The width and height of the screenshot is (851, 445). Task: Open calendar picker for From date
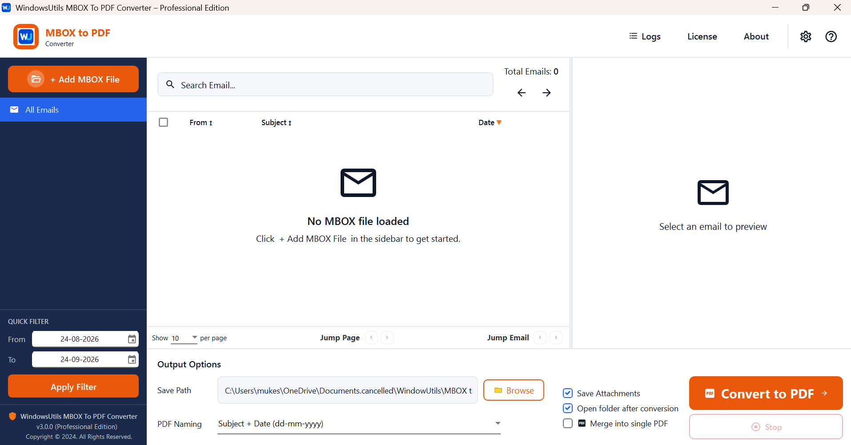tap(132, 339)
